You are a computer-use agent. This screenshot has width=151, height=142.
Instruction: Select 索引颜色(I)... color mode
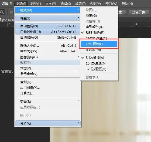point(99,27)
